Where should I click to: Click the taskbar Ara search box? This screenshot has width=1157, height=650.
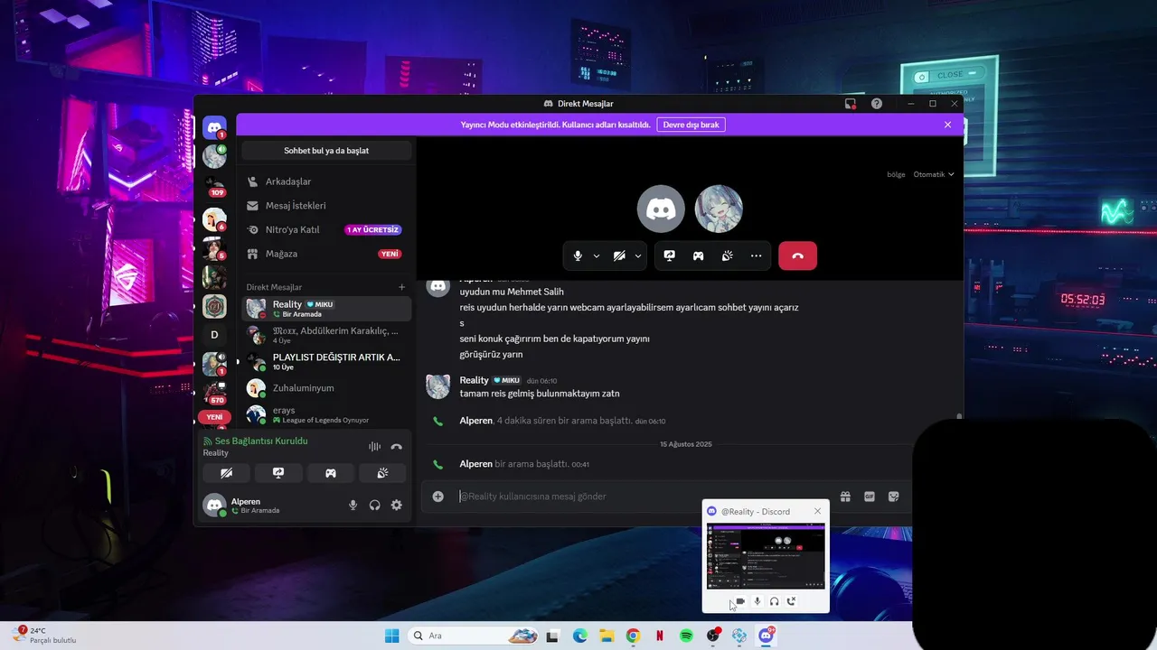474,636
